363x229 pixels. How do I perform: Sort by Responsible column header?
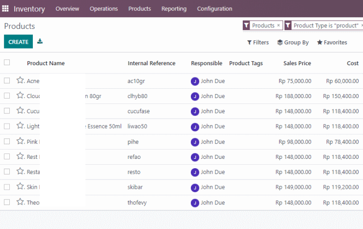tap(207, 63)
